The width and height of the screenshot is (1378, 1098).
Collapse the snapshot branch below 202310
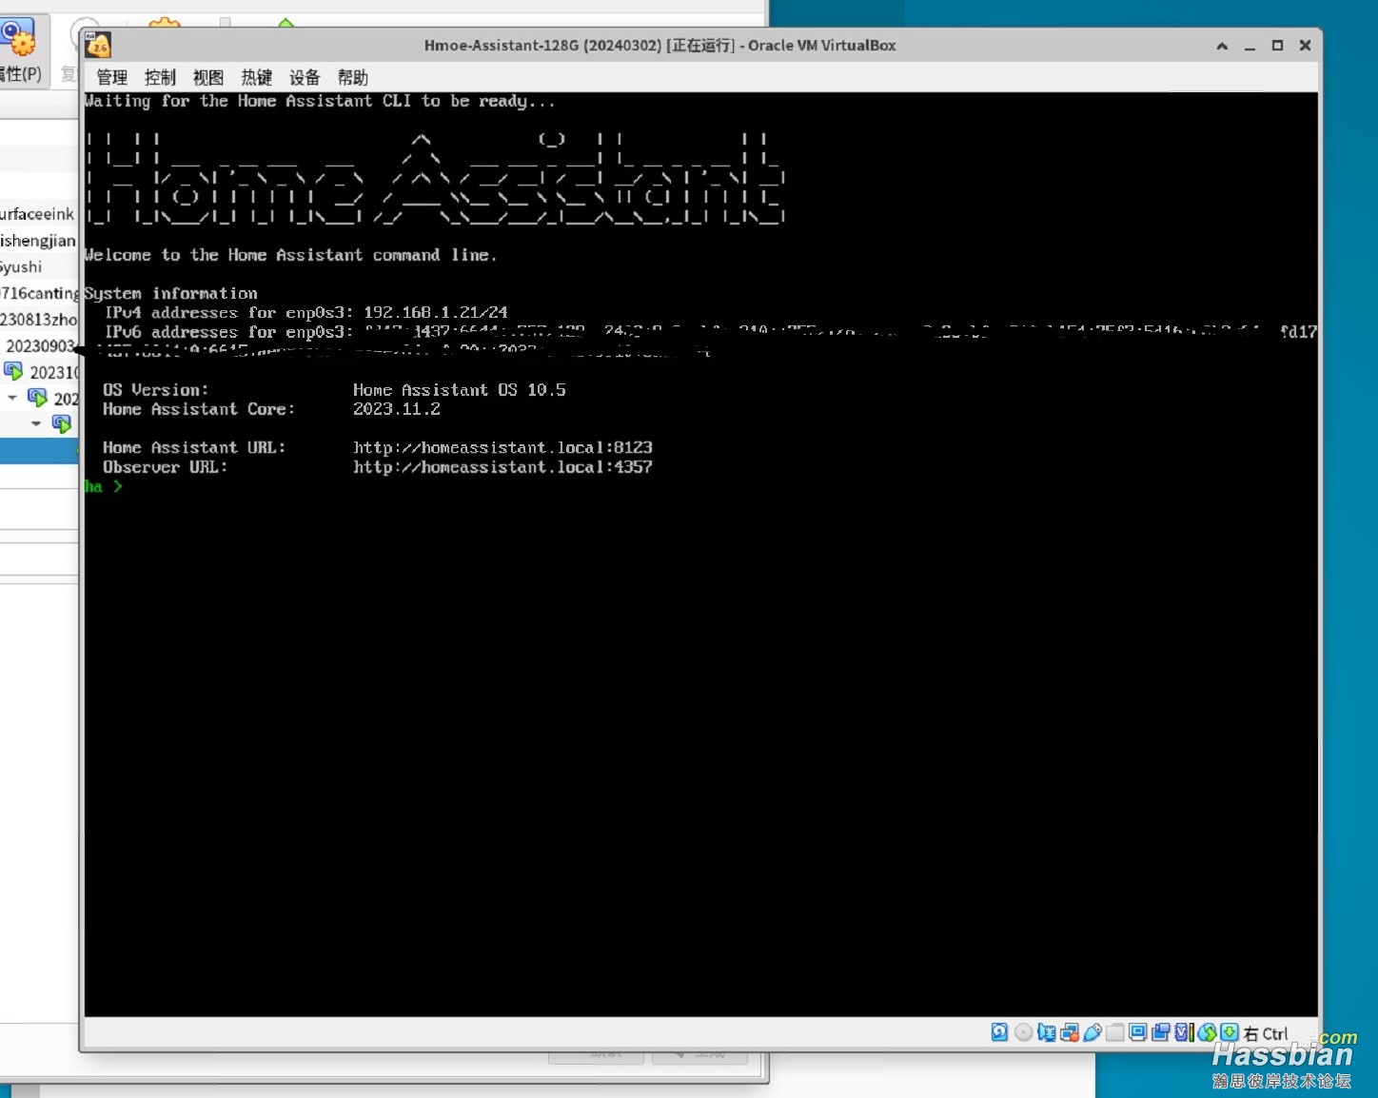coord(12,398)
